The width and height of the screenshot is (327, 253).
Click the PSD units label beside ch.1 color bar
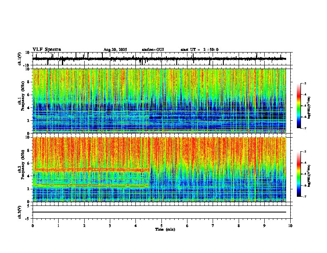click(x=309, y=108)
